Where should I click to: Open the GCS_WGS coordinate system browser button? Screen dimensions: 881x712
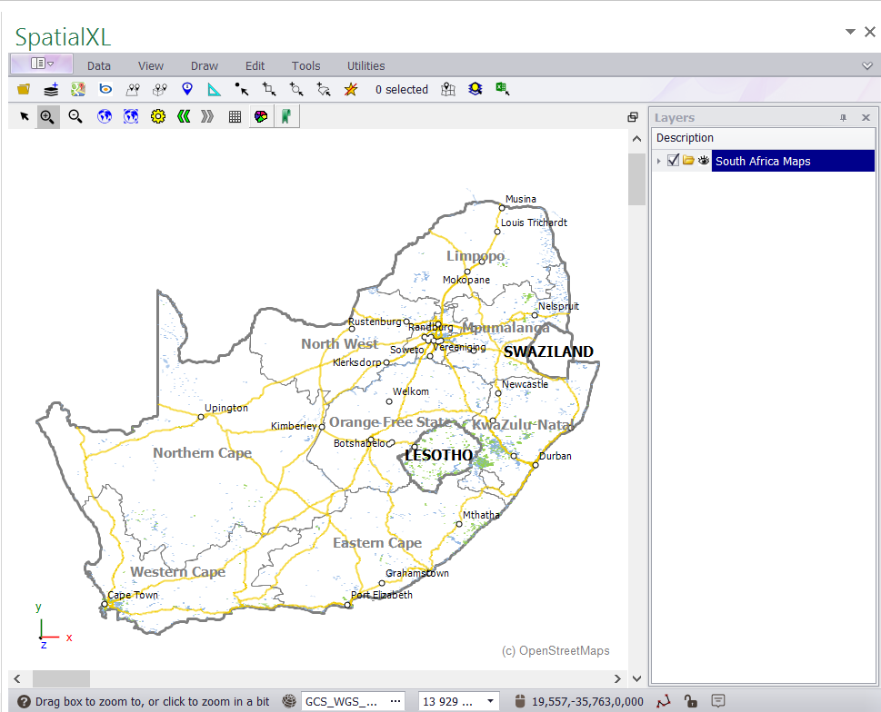(394, 701)
